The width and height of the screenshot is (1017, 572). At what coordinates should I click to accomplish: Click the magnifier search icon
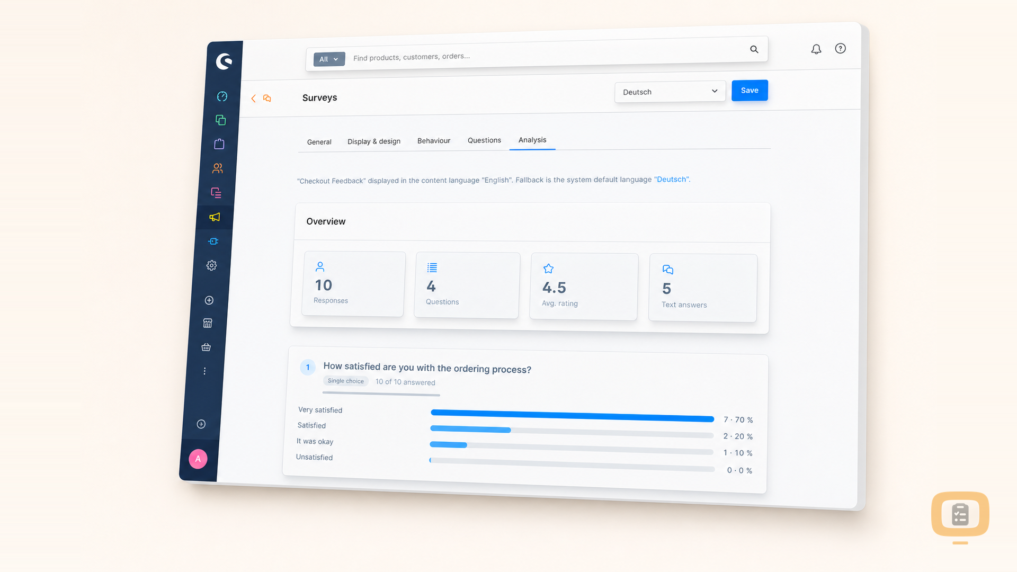(x=754, y=49)
